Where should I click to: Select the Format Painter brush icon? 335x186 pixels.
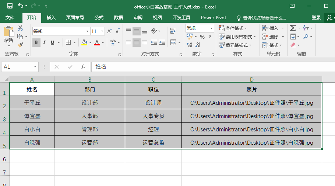[x=20, y=44]
